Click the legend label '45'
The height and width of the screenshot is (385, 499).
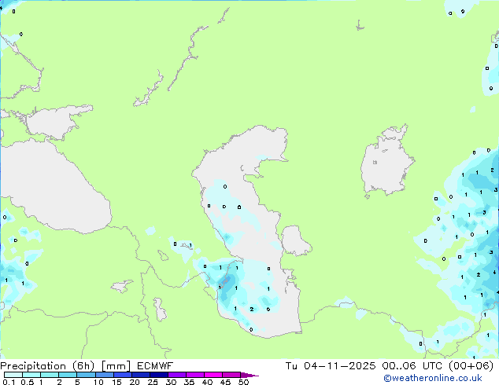[225, 382]
